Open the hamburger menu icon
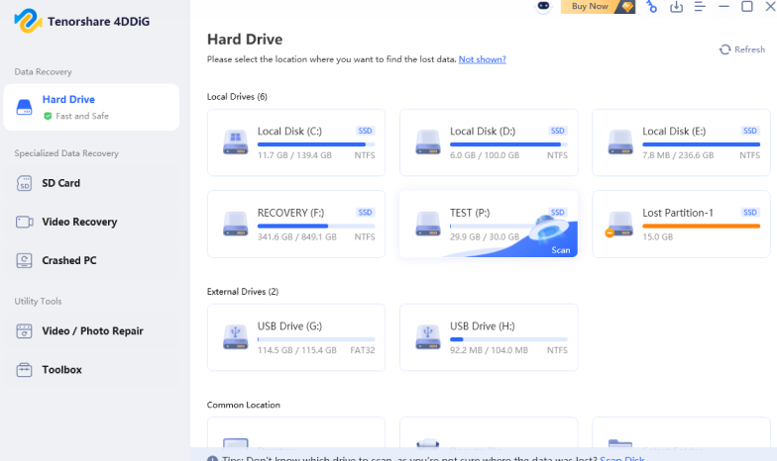 click(700, 6)
